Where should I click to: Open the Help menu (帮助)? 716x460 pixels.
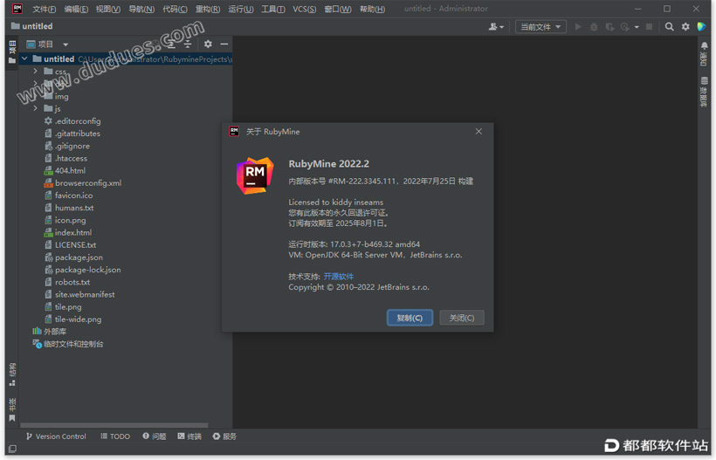372,9
